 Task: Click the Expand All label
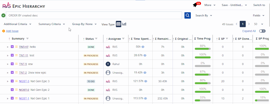pyautogui.click(x=249, y=31)
